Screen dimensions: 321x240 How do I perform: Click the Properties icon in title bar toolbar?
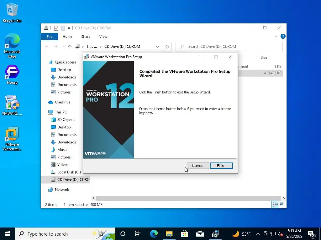(x=56, y=28)
